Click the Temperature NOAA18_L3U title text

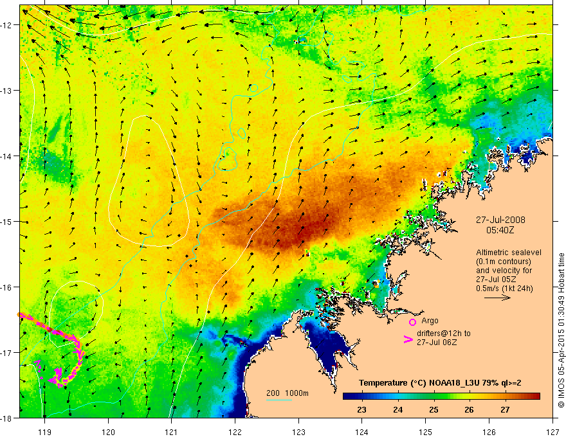(440, 383)
